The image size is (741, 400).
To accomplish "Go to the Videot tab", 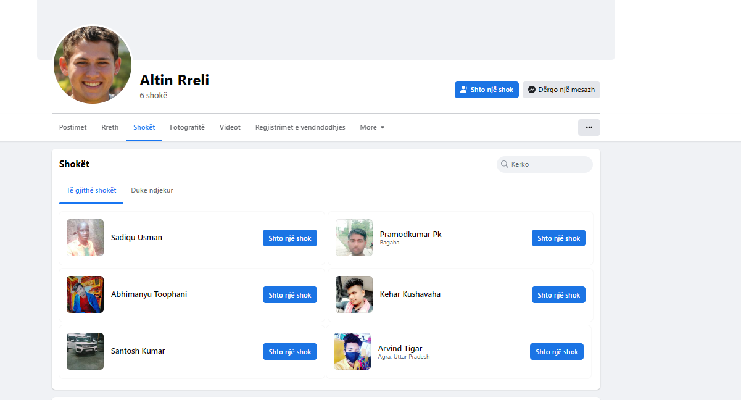I will tap(230, 127).
